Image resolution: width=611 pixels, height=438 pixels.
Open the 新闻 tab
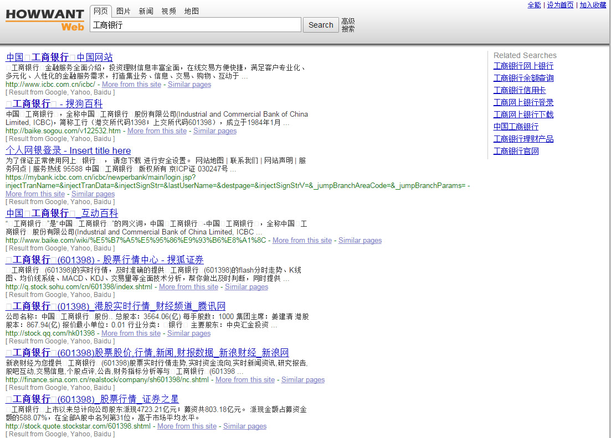146,11
